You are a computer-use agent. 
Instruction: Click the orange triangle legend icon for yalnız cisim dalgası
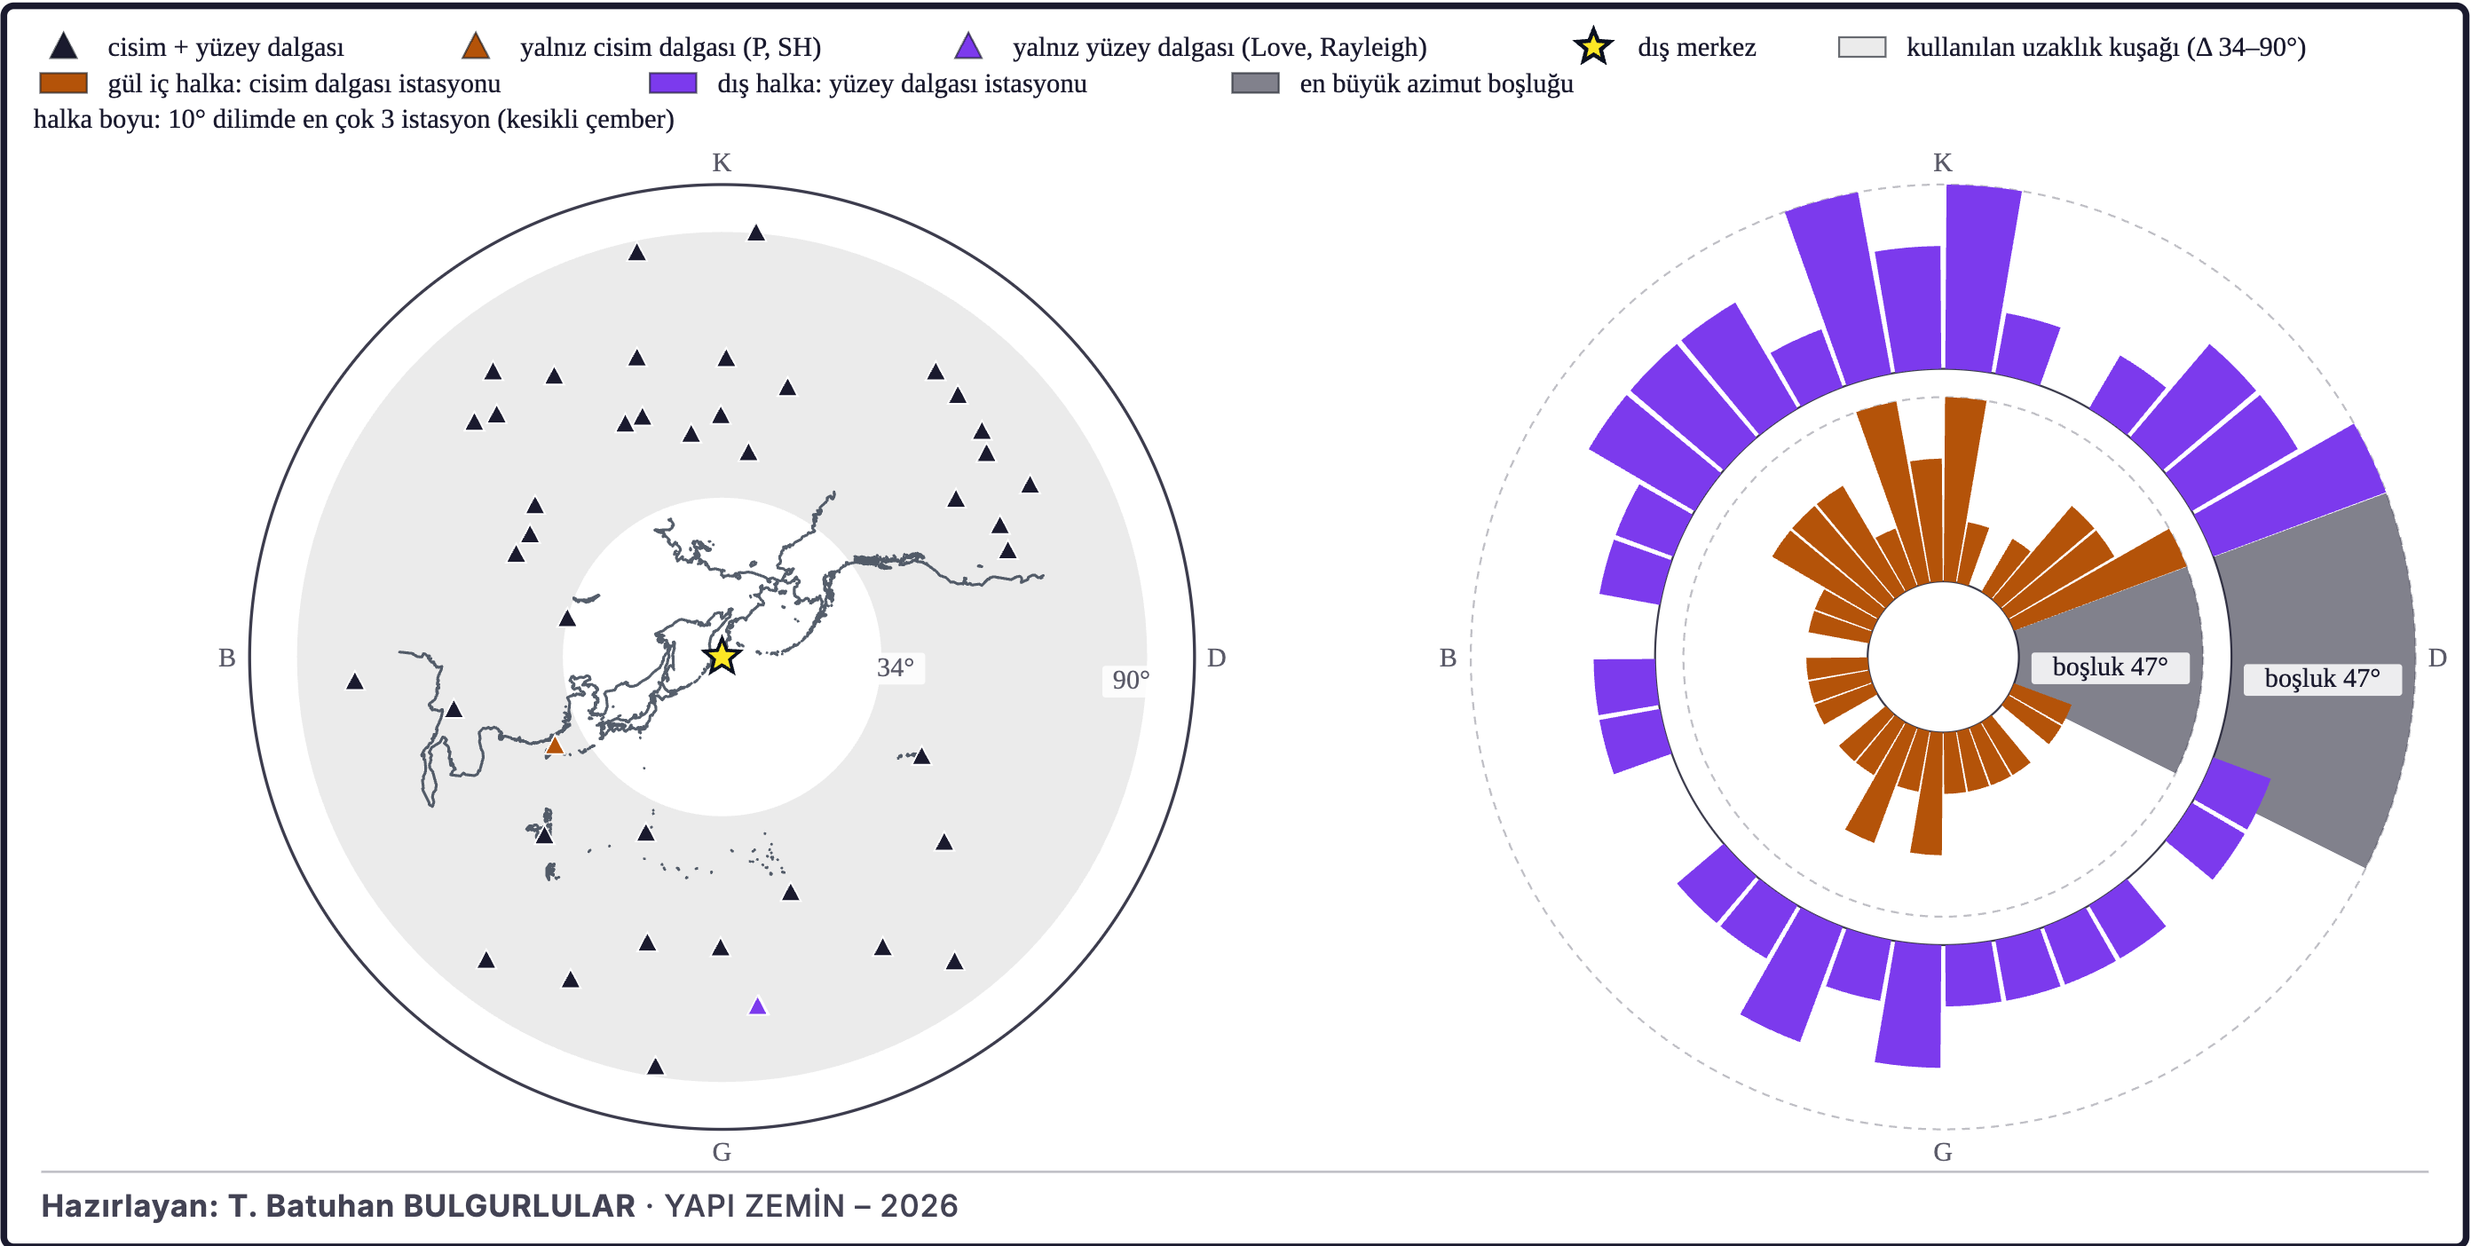tap(476, 46)
